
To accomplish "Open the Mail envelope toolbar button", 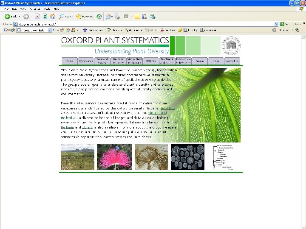I will tap(108, 17).
